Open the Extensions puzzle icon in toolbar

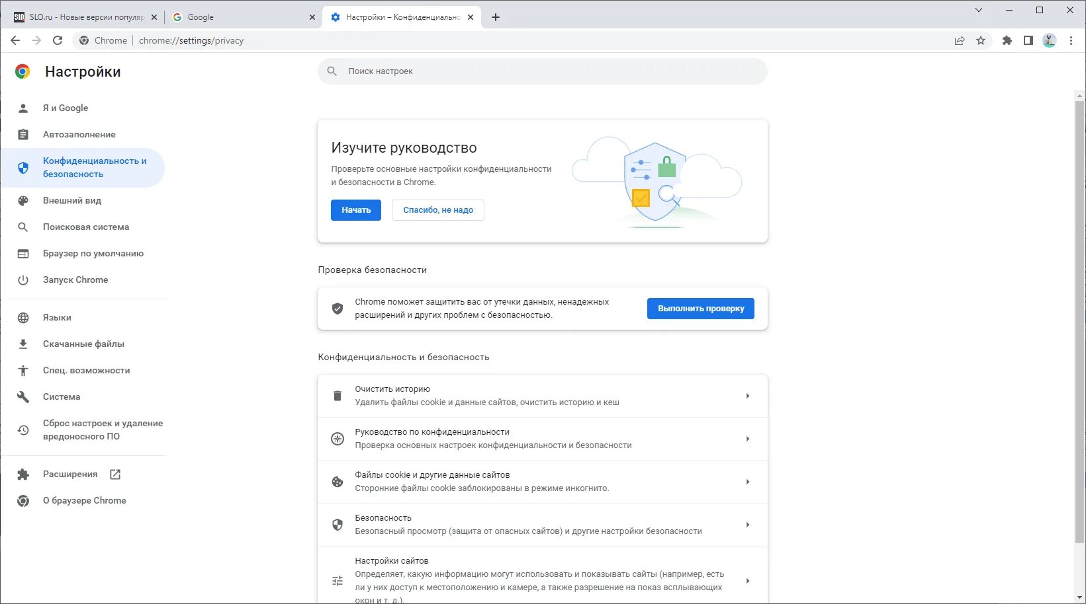click(1007, 40)
